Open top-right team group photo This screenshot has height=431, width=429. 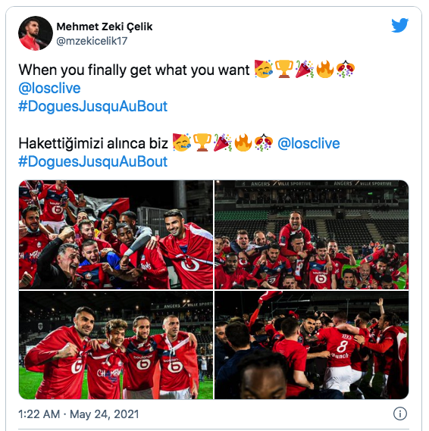pyautogui.click(x=312, y=235)
